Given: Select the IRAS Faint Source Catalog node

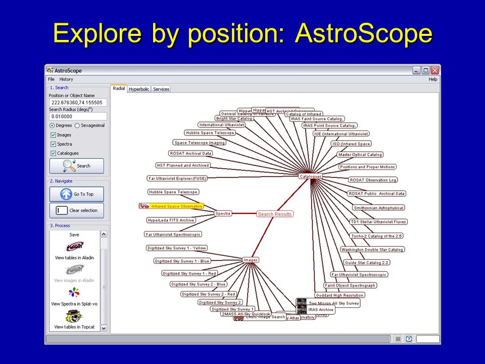Looking at the screenshot, I should [x=317, y=119].
